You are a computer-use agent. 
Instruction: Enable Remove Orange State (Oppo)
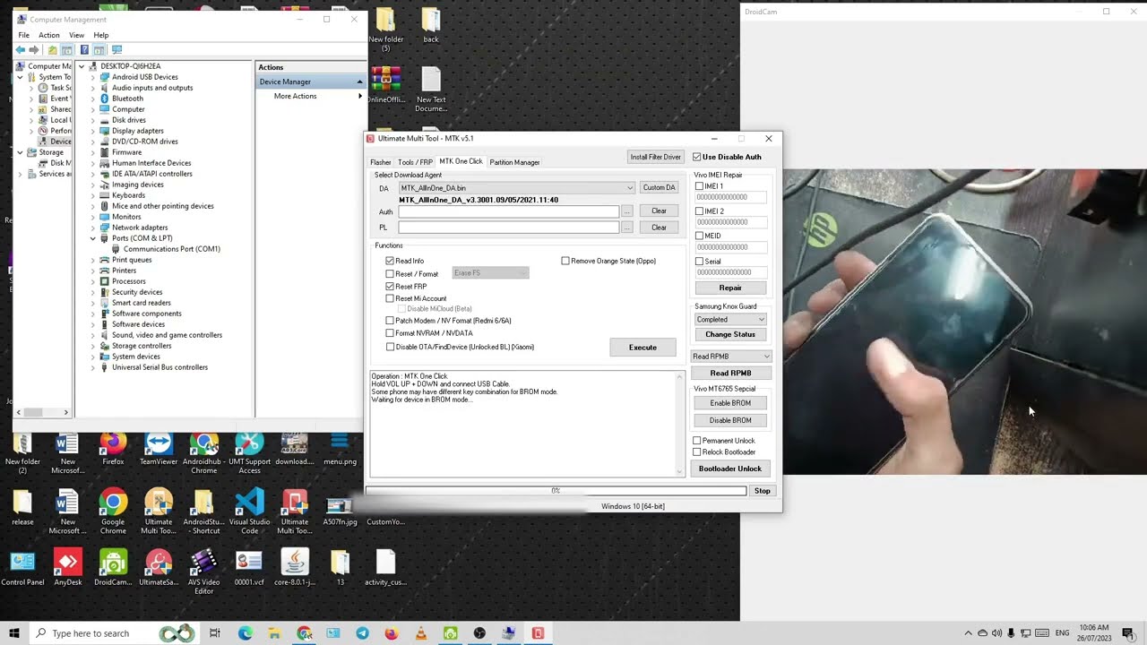point(565,260)
